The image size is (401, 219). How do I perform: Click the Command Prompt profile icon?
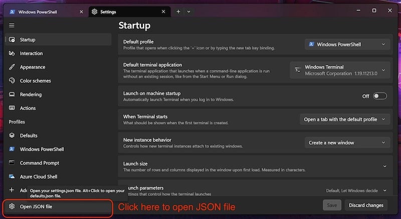12,163
